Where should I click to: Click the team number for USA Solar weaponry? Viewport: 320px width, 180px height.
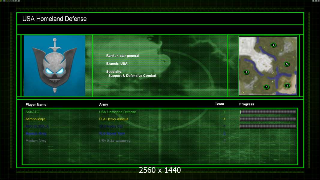[x=224, y=141]
